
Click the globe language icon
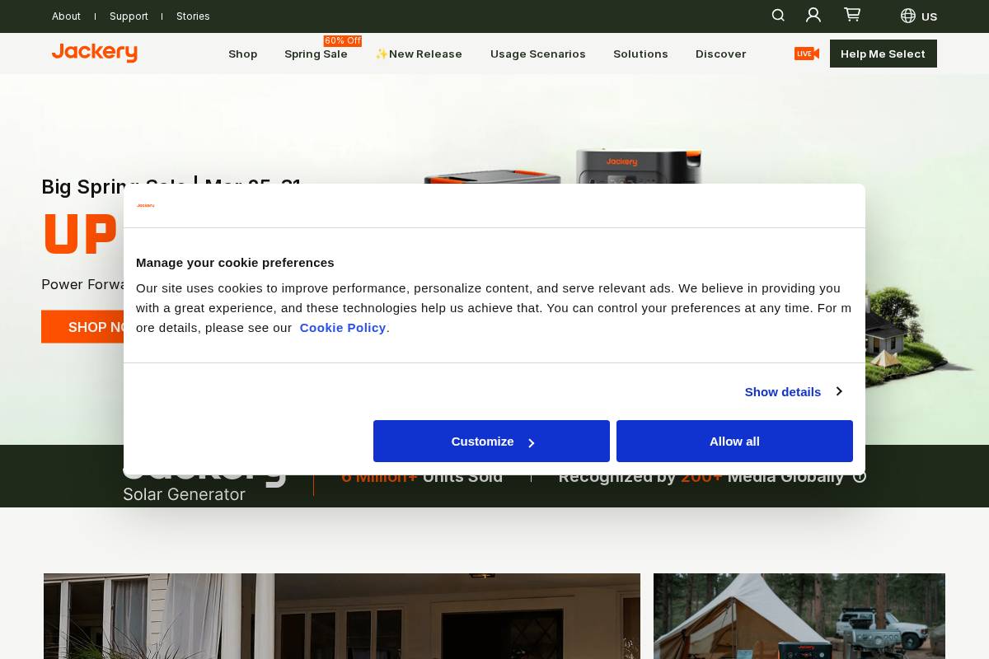click(907, 16)
